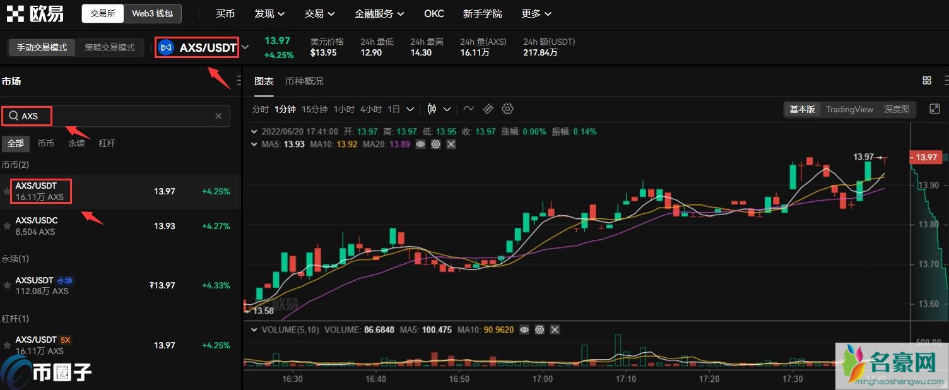Expand chart to fullscreen
This screenshot has height=390, width=949.
point(935,109)
